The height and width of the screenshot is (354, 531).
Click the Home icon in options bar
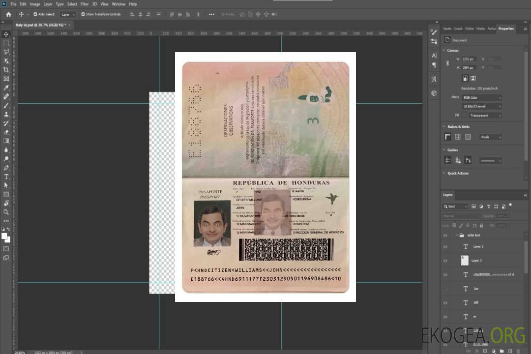click(8, 14)
